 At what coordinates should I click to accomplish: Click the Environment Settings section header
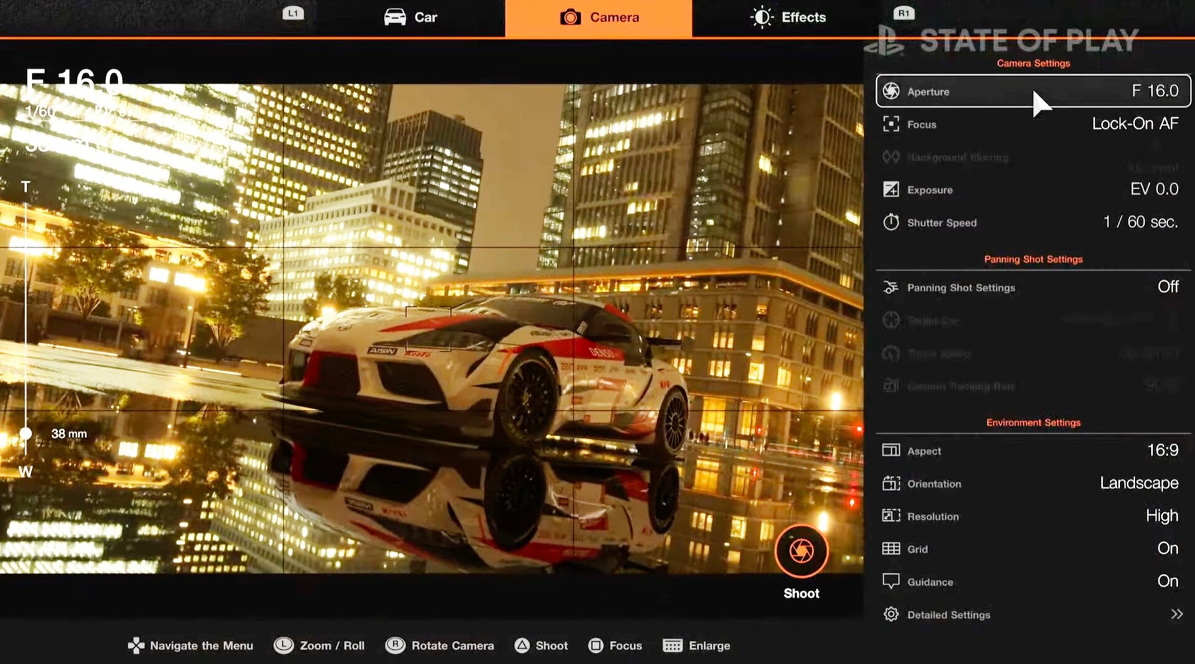click(1033, 423)
